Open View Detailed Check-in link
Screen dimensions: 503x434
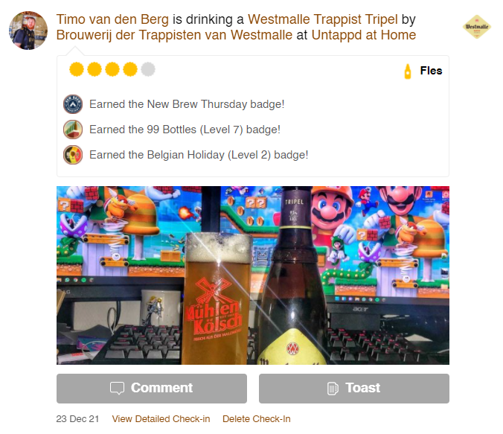pyautogui.click(x=161, y=419)
